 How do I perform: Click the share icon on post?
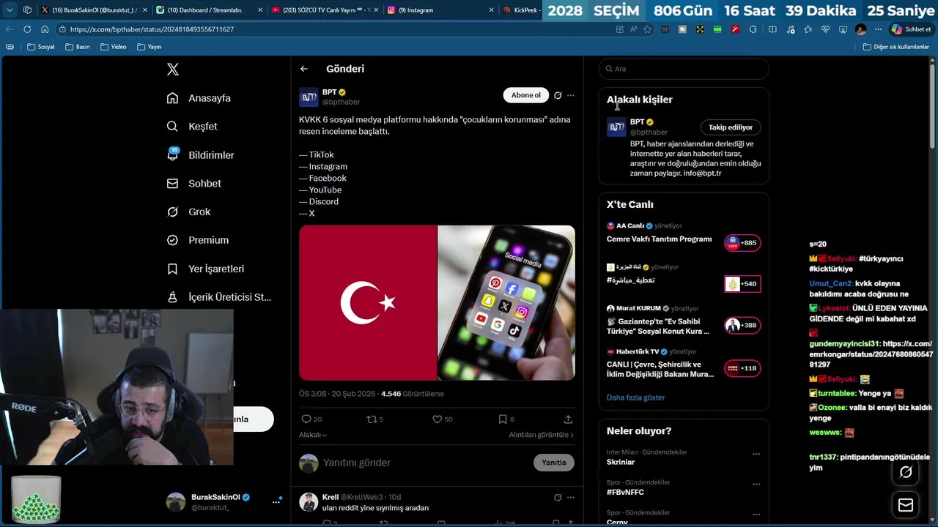point(568,419)
